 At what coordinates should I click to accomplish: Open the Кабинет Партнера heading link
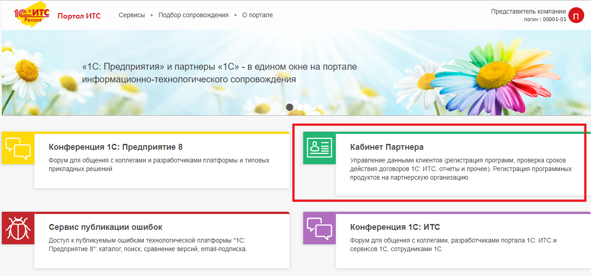click(x=387, y=147)
